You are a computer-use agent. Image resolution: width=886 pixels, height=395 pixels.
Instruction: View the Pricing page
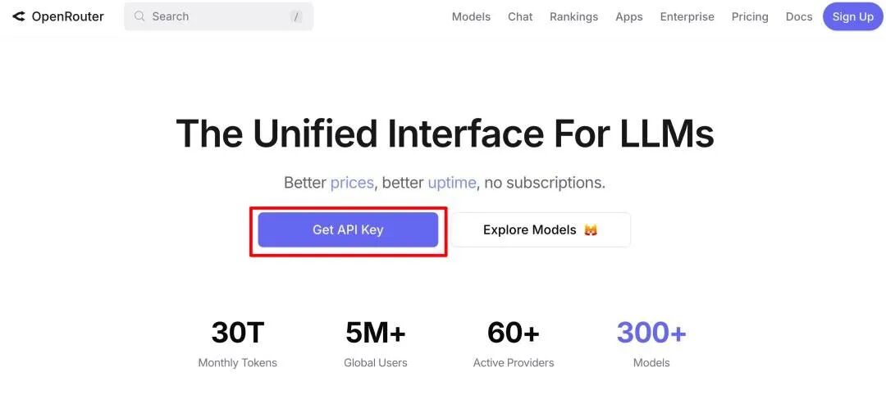pos(750,17)
